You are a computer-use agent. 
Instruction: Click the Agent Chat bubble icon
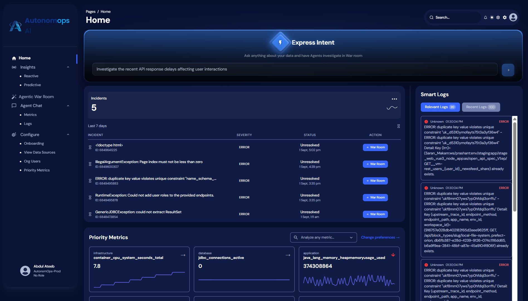14,106
